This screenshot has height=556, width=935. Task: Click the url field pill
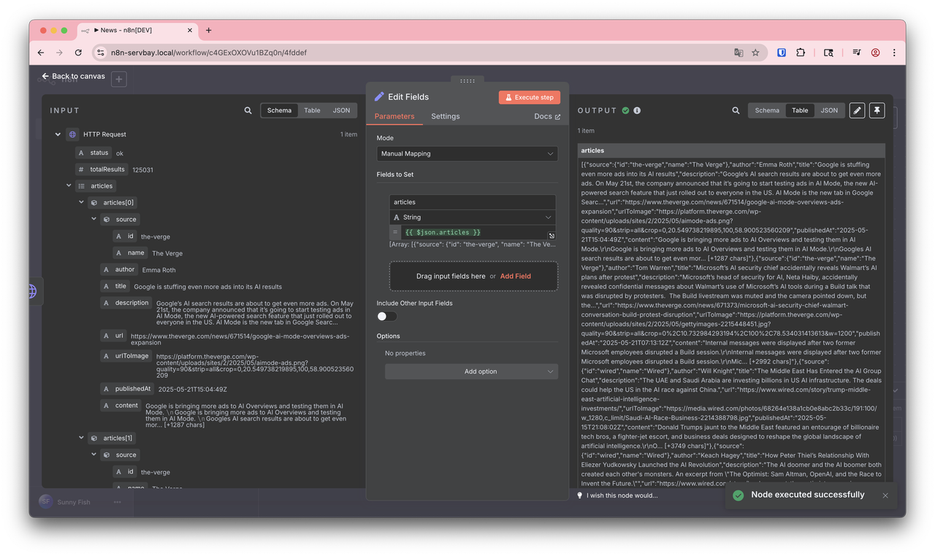(114, 336)
